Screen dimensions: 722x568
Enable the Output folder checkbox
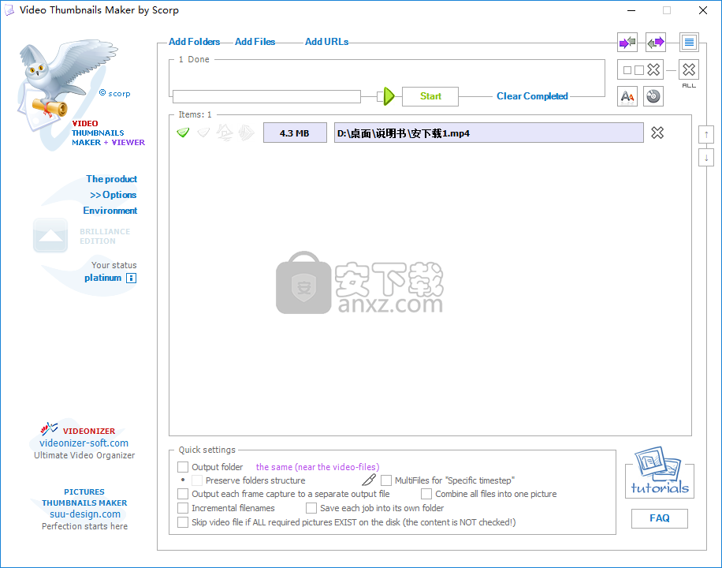183,467
